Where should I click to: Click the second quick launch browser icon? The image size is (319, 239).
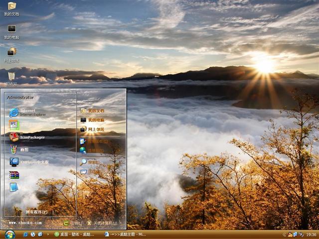pyautogui.click(x=33, y=235)
